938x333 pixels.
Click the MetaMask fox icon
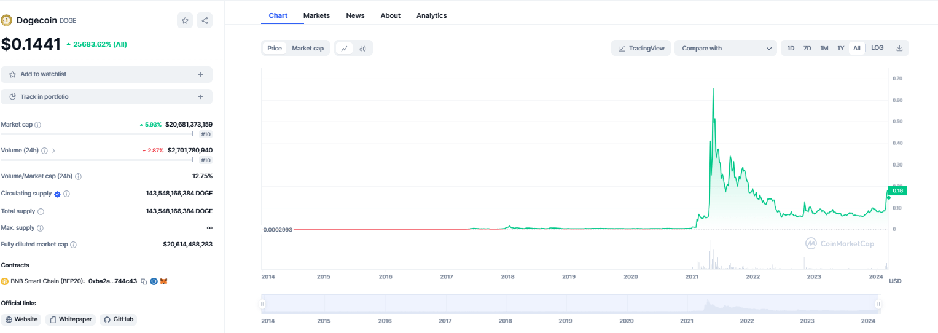(x=164, y=281)
